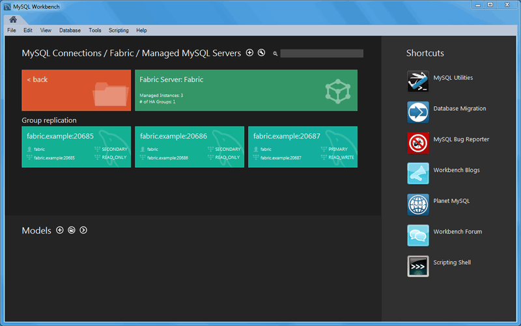Go back via the orange back tile
521x326 pixels.
click(76, 90)
